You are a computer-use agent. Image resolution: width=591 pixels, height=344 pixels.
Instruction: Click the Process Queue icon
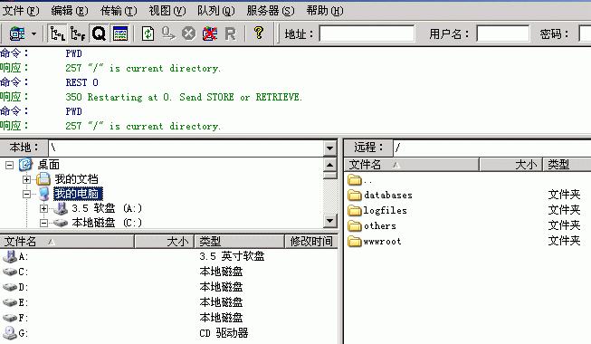click(x=168, y=34)
